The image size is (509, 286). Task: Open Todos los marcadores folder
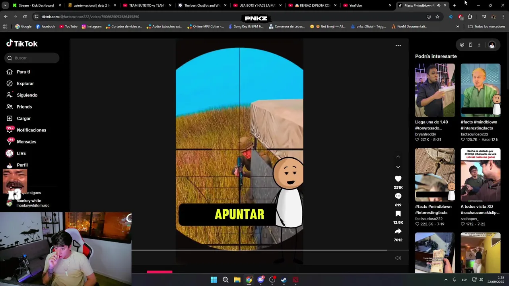[486, 27]
